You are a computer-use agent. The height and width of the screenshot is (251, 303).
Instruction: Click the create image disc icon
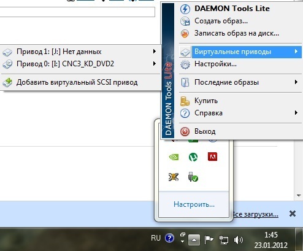pyautogui.click(x=185, y=21)
